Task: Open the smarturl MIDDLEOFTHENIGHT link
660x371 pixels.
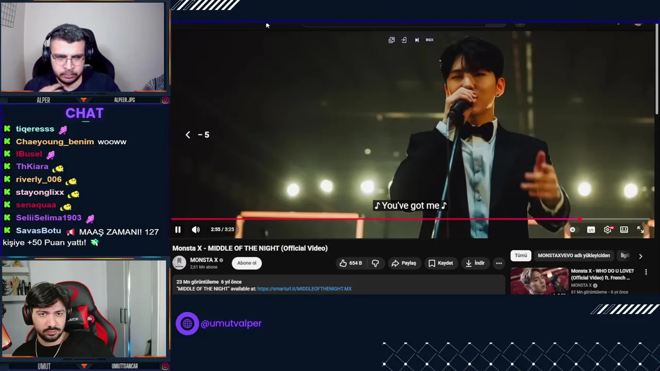Action: [x=304, y=289]
